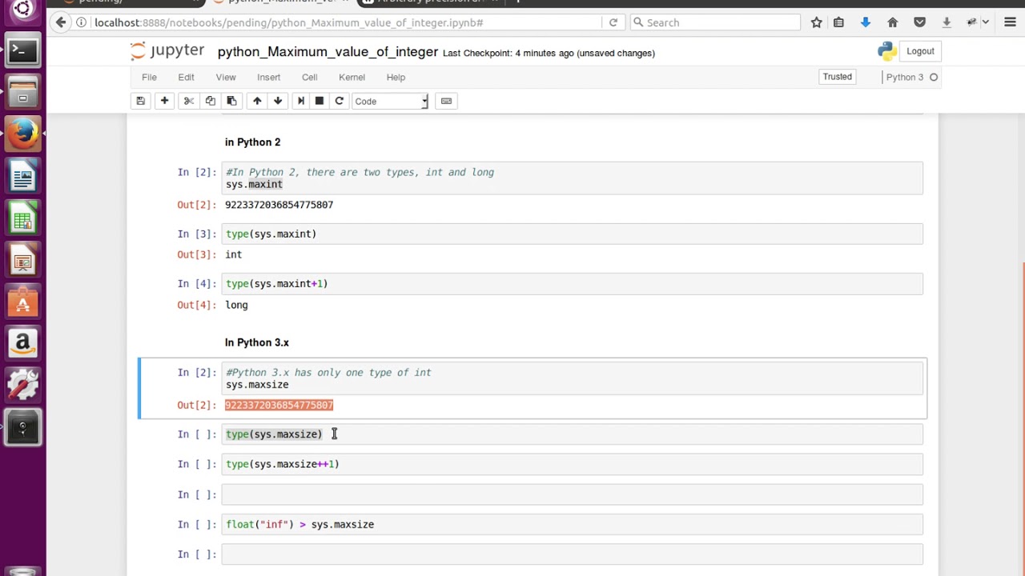Click the type(sys.maxint) code cell
This screenshot has width=1025, height=576.
(x=572, y=234)
